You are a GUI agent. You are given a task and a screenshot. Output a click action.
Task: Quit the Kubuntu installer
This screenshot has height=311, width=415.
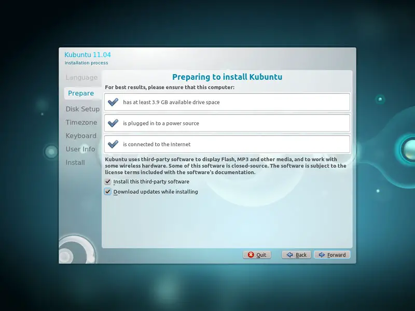[x=257, y=255]
